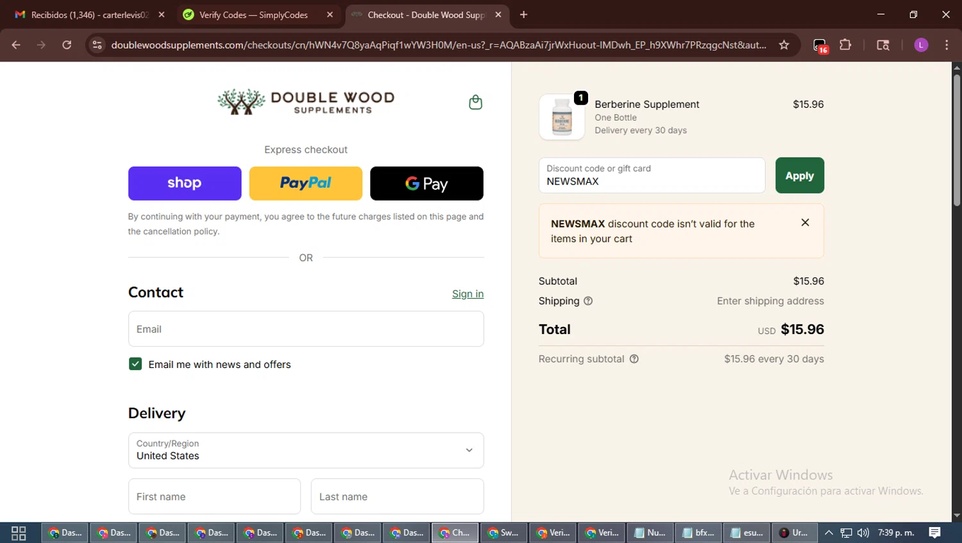Viewport: 962px width, 543px height.
Task: Click the browser forward arrow
Action: pyautogui.click(x=41, y=45)
